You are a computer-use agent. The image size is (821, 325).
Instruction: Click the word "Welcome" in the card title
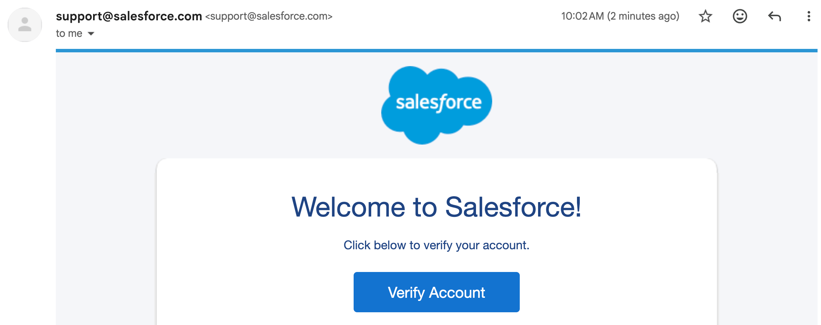tap(348, 207)
